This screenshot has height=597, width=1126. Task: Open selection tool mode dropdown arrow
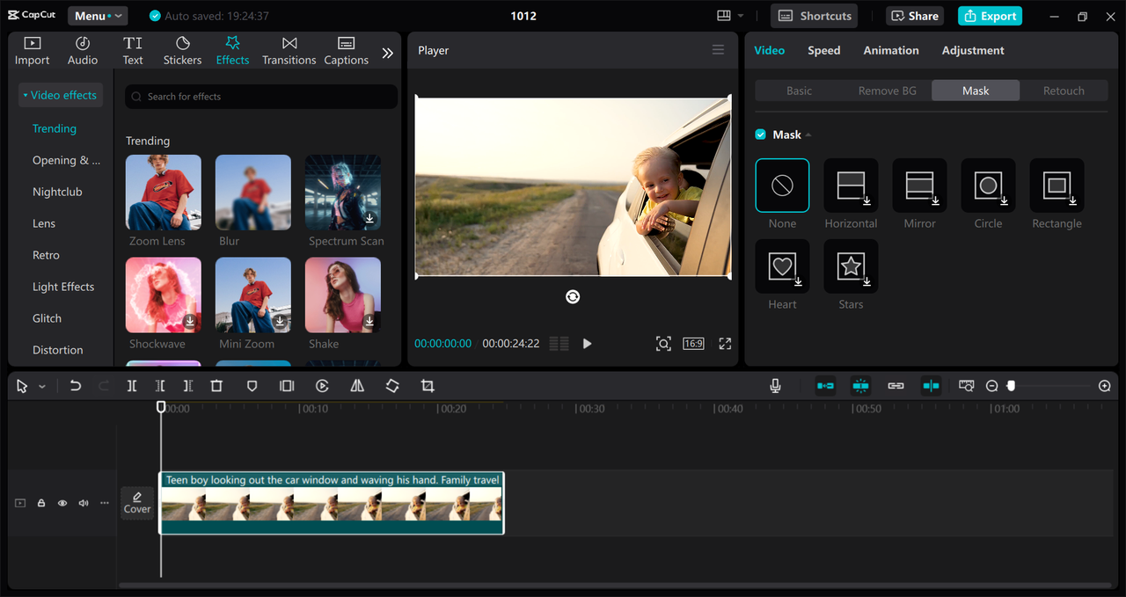coord(42,387)
